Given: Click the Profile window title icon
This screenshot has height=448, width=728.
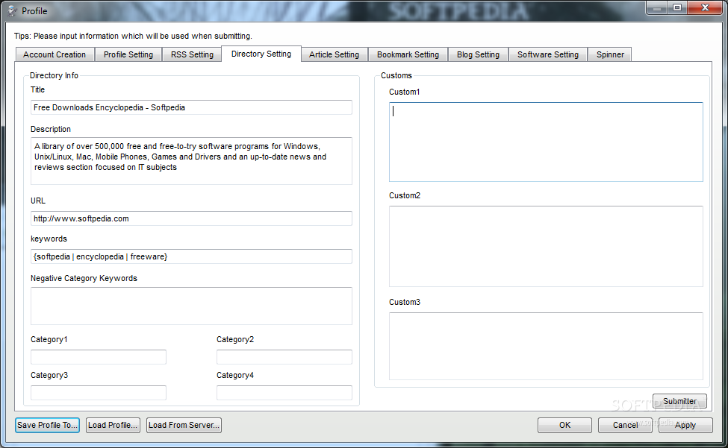Looking at the screenshot, I should pos(12,10).
